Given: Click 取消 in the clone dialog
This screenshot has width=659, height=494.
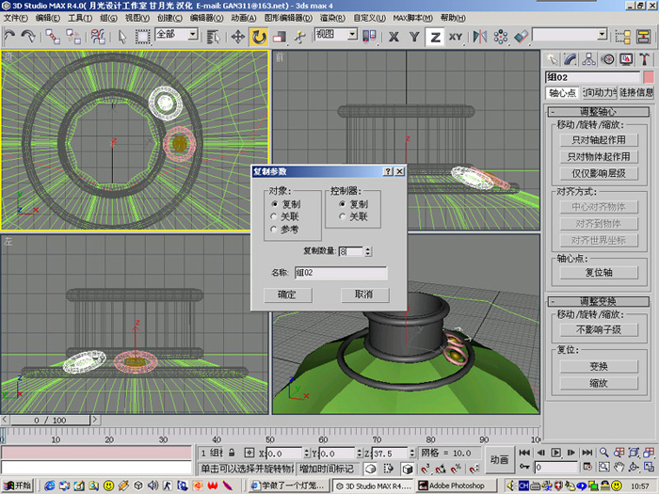Looking at the screenshot, I should coord(364,295).
